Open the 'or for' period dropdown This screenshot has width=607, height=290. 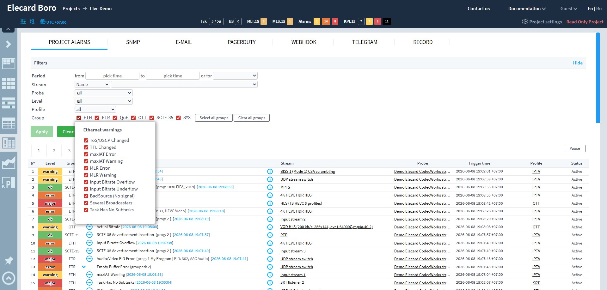click(235, 76)
